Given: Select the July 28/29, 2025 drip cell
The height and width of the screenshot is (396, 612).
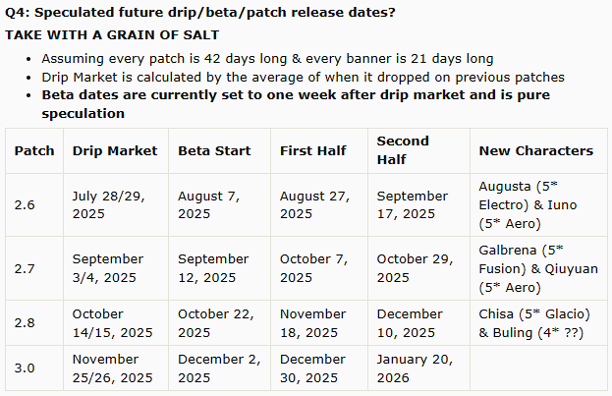Looking at the screenshot, I should point(116,205).
